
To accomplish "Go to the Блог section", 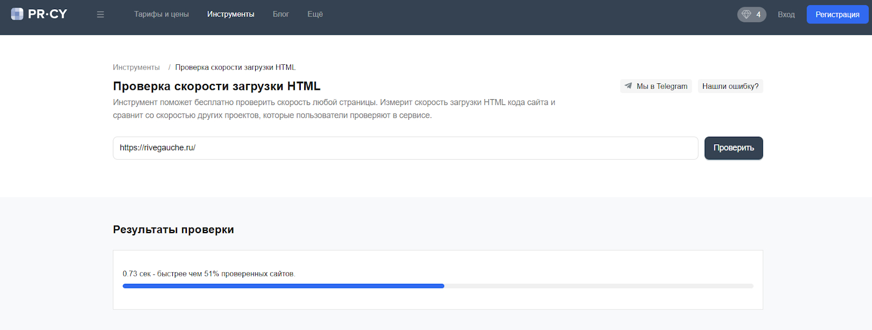I will (x=281, y=14).
